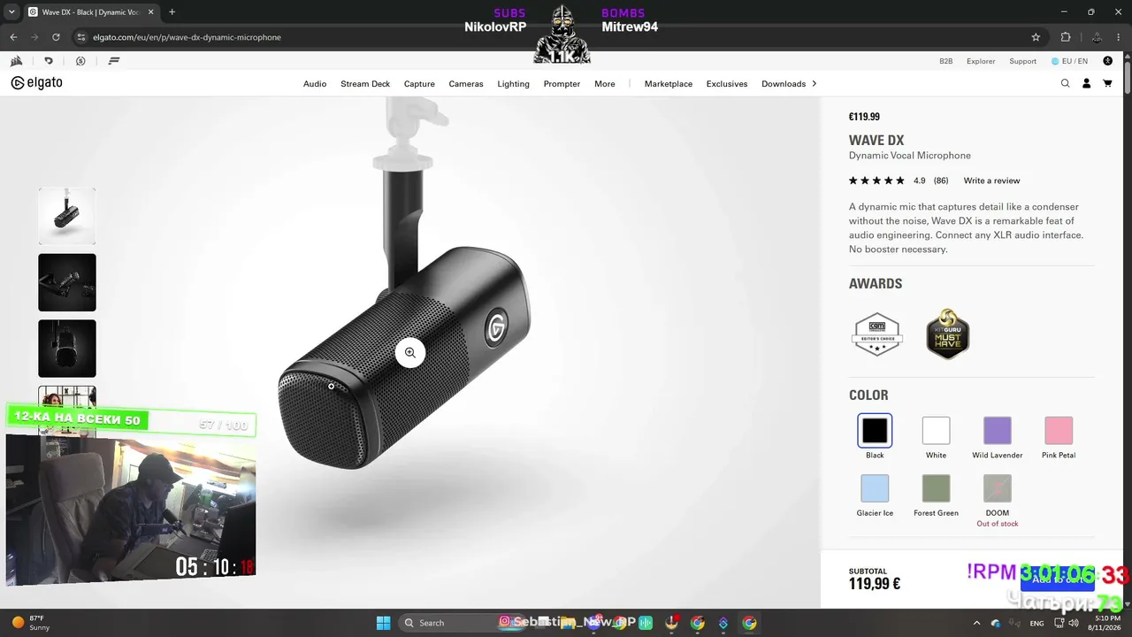Open the accessibility icon in top bar
This screenshot has width=1132, height=637.
coord(1108,61)
